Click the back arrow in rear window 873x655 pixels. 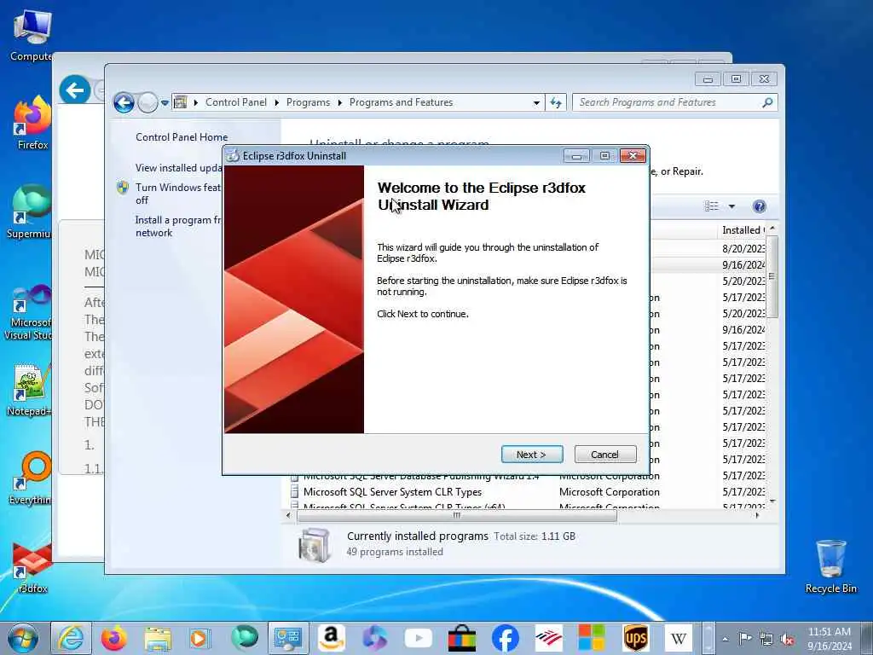[x=75, y=90]
